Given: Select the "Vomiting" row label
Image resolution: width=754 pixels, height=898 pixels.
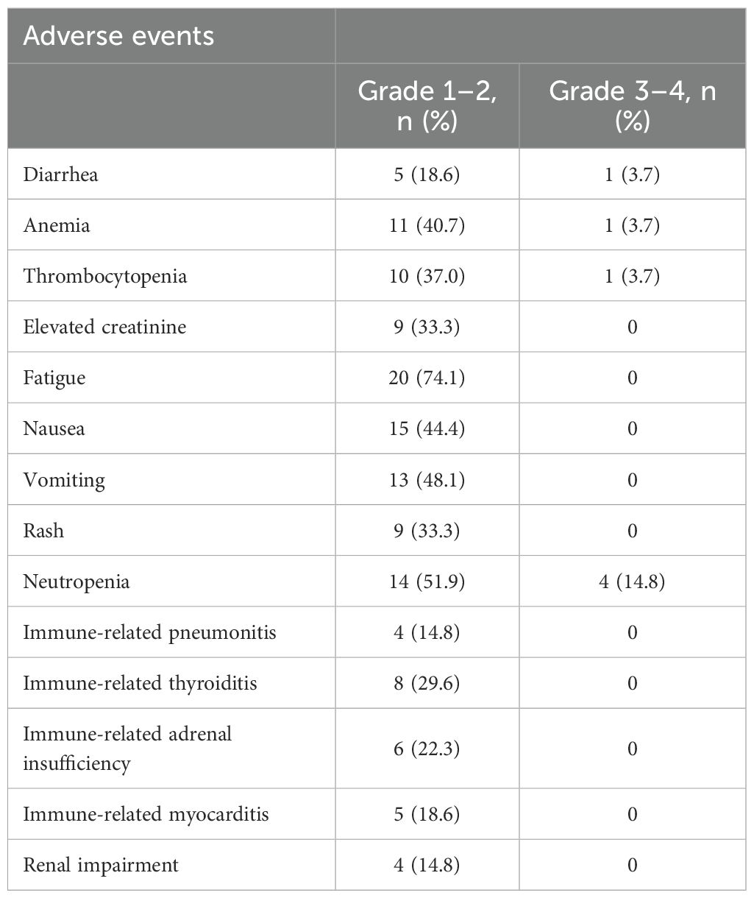Looking at the screenshot, I should tap(64, 480).
